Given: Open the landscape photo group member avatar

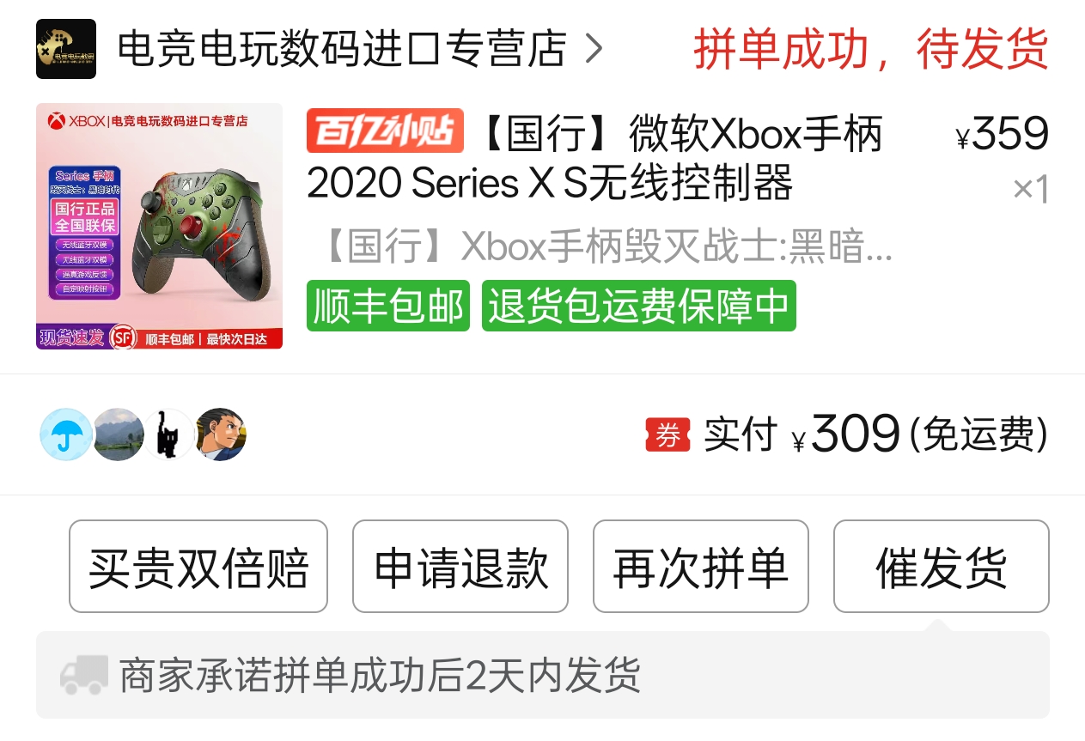Looking at the screenshot, I should pyautogui.click(x=118, y=434).
